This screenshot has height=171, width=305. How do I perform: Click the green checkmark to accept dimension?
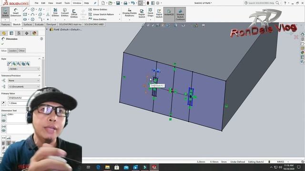click(x=2, y=44)
